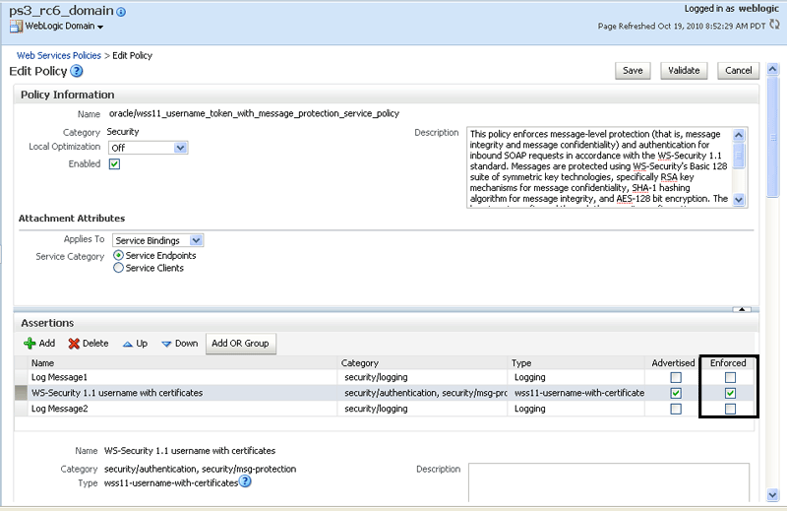Check Advertised for Log Message2
Viewport: 787px width, 511px height.
676,409
